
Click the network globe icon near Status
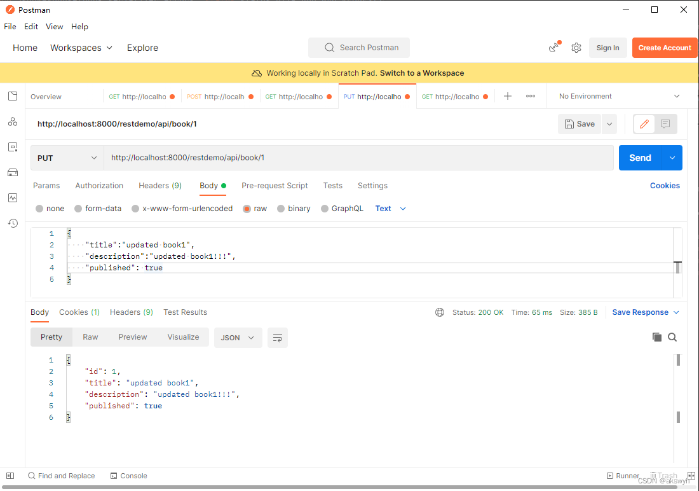(x=440, y=312)
